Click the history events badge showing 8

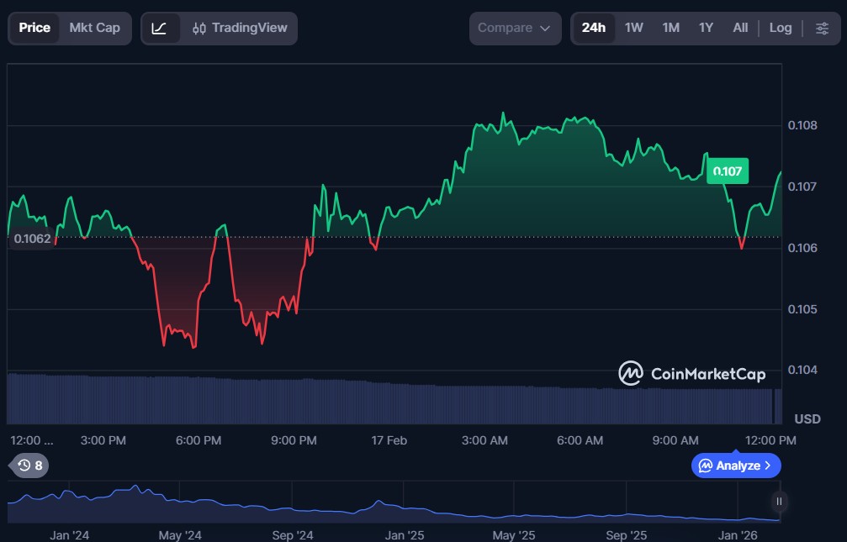pos(29,465)
